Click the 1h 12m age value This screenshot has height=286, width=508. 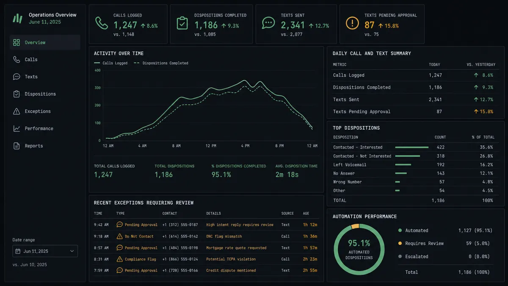310,225
